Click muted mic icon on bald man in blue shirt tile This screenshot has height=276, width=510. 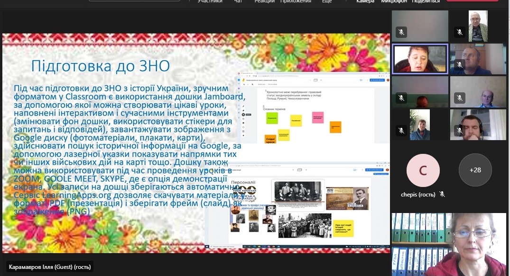coord(459,98)
